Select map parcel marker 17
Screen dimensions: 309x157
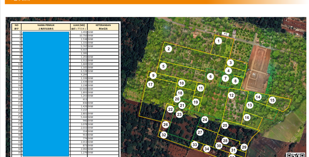click(x=150, y=84)
